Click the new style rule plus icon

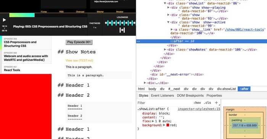pyautogui.click(x=216, y=103)
